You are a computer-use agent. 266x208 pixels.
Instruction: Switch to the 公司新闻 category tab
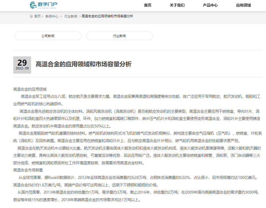[x=48, y=35]
